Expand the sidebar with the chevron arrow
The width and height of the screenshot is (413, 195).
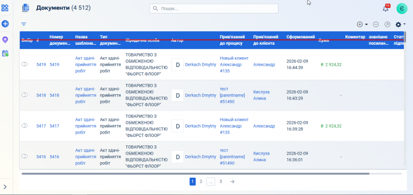(5, 187)
